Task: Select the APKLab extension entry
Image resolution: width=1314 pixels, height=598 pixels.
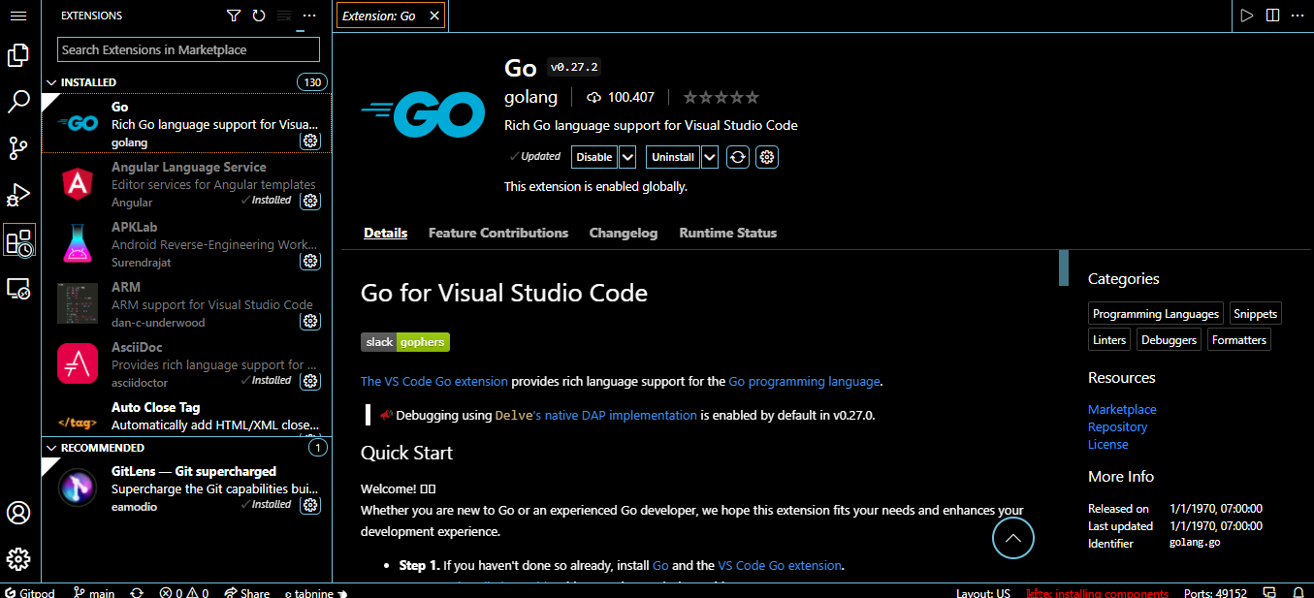Action: pos(187,244)
